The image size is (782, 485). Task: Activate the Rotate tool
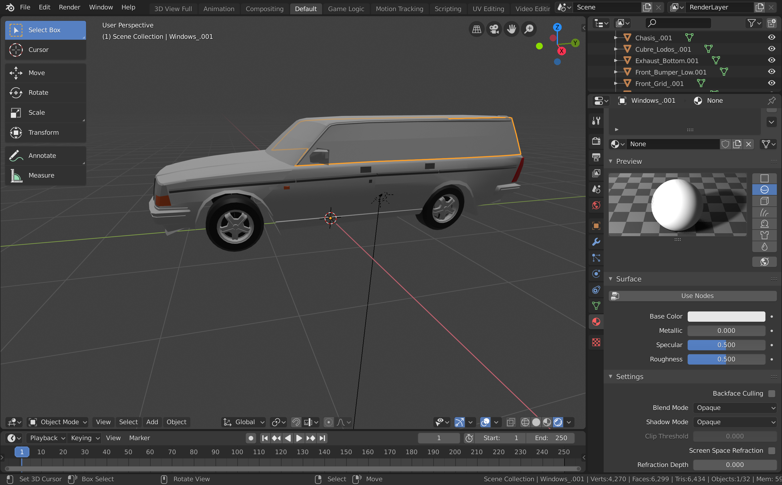pos(38,93)
